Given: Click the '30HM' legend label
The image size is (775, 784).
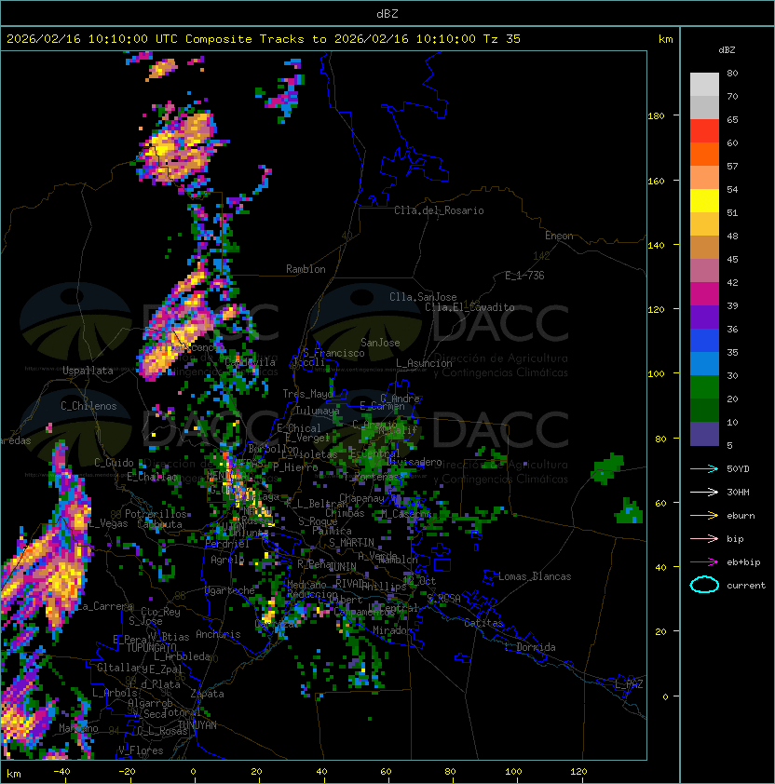Looking at the screenshot, I should pyautogui.click(x=738, y=492).
